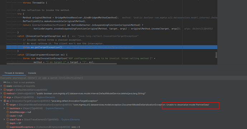Image resolution: width=247 pixels, height=129 pixels.
Task: Click the field icon next to backtrace
Action: coord(8,108)
